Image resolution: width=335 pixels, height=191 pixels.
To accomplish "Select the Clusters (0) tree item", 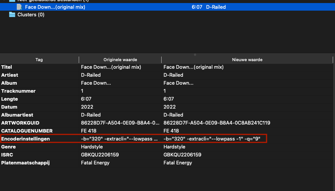I will coord(31,15).
